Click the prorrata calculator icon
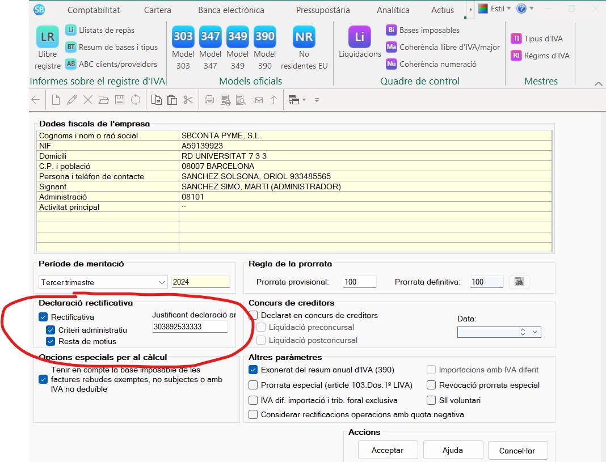The width and height of the screenshot is (606, 462). click(x=519, y=282)
